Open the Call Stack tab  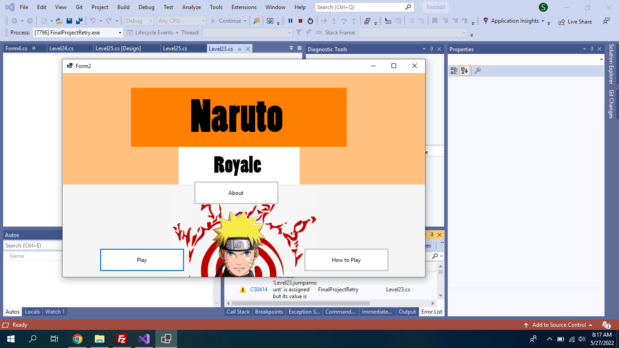pos(238,312)
